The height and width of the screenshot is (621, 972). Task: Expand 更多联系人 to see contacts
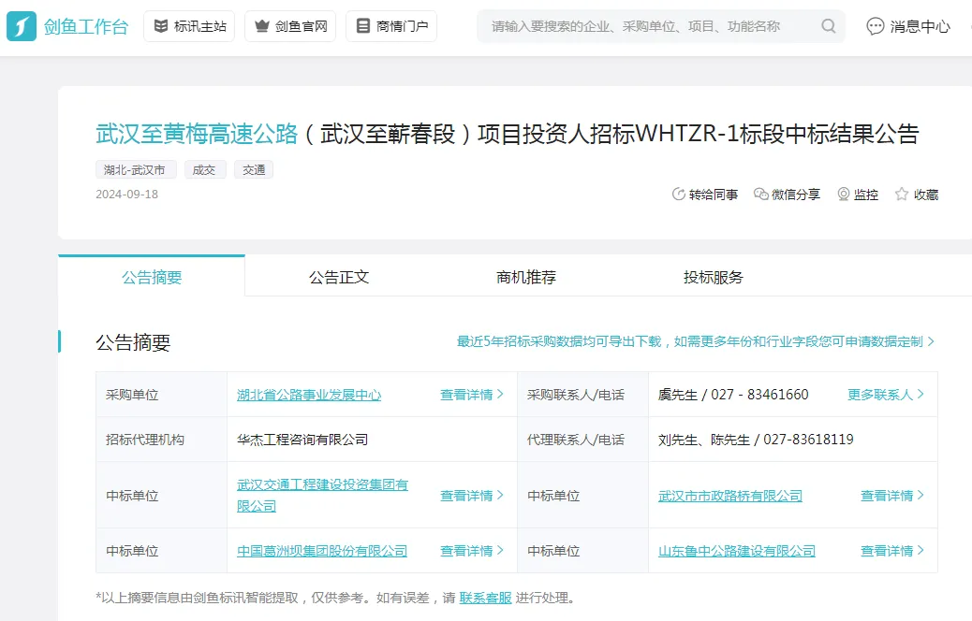click(x=885, y=394)
